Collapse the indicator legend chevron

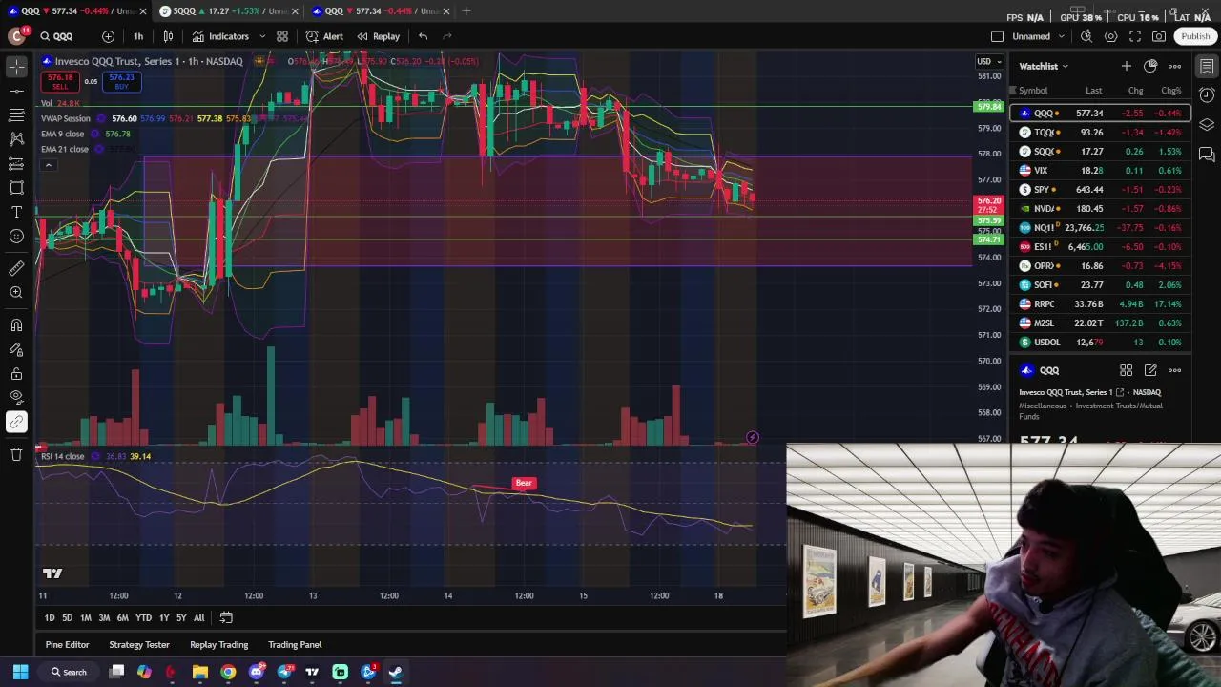(x=48, y=165)
